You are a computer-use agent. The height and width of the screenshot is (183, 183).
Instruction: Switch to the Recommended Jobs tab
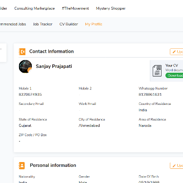[x=13, y=24]
